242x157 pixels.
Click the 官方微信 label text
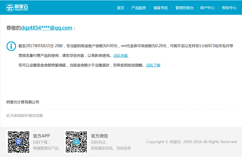click(99, 136)
